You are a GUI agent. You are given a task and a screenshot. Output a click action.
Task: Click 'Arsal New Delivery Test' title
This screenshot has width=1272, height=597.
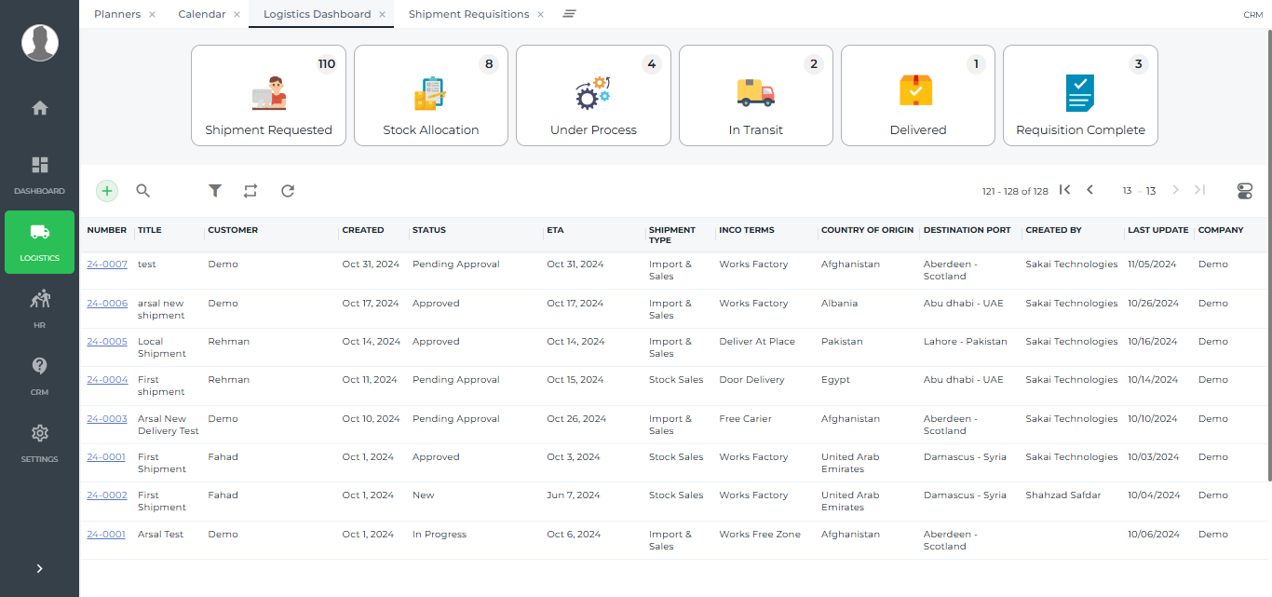tap(169, 425)
